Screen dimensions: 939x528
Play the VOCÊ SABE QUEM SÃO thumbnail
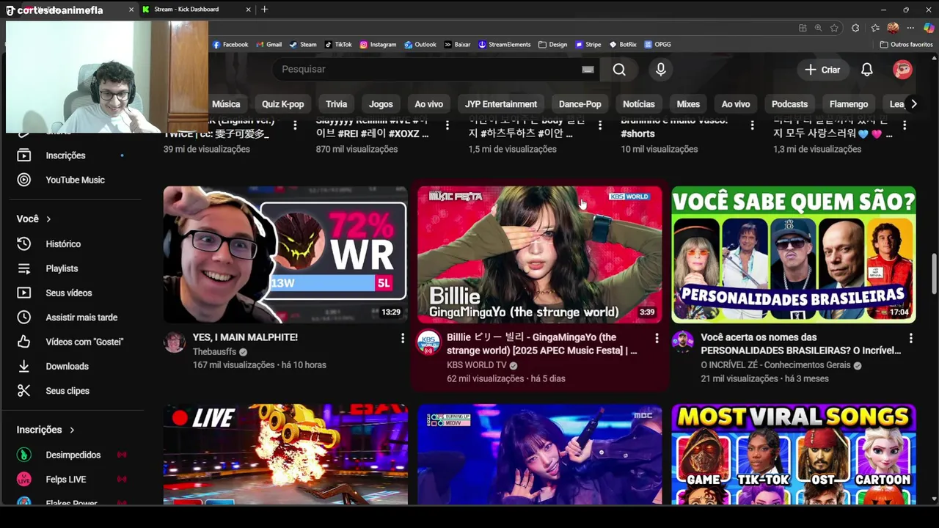pos(794,254)
